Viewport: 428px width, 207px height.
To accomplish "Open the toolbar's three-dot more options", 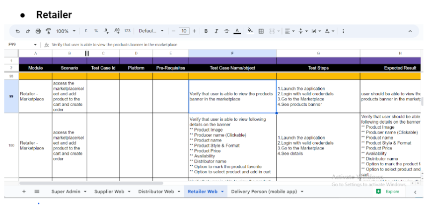I will 344,31.
